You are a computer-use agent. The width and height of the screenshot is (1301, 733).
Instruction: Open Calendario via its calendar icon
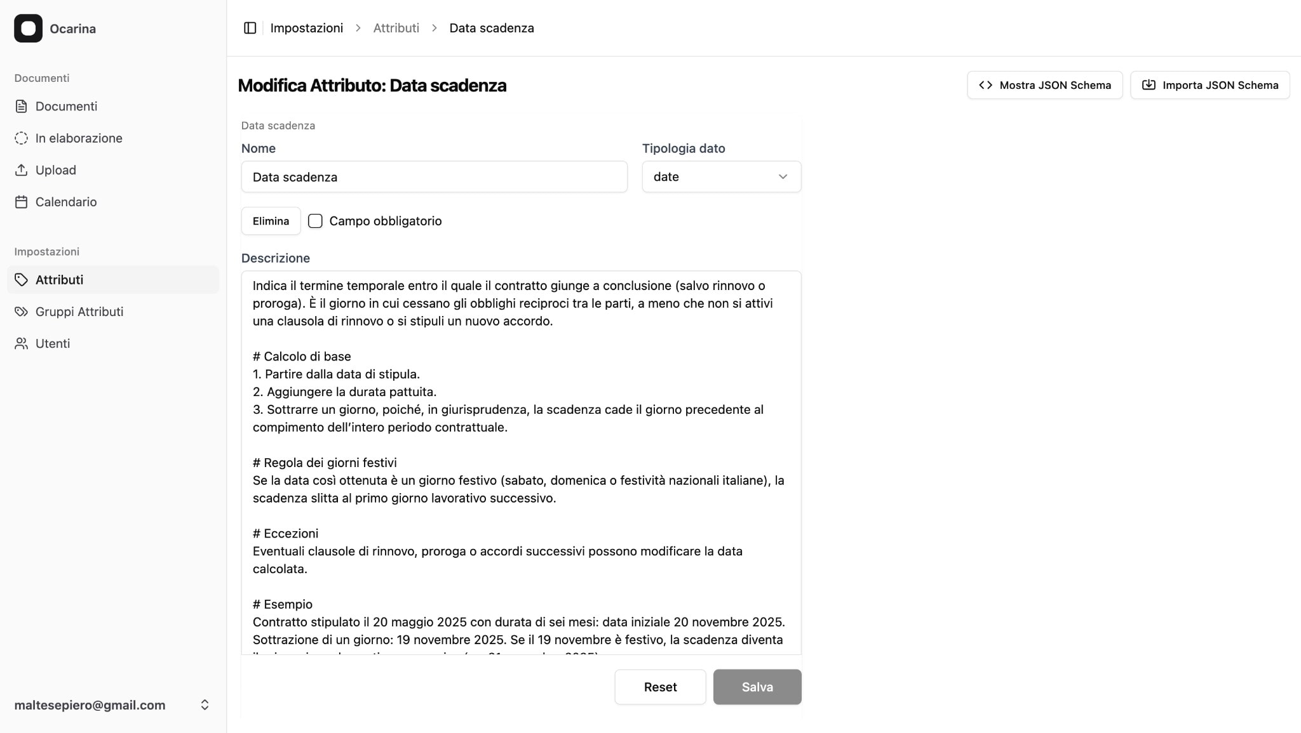[x=21, y=201]
